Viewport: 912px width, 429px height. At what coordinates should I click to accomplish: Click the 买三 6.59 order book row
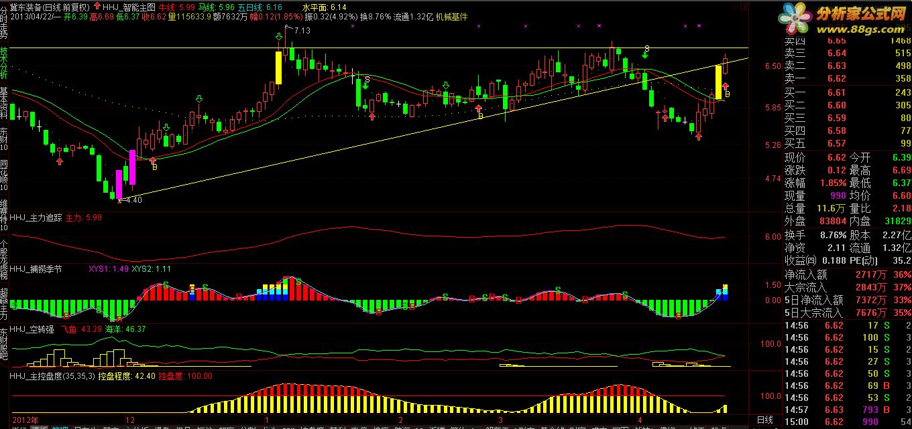click(x=848, y=118)
